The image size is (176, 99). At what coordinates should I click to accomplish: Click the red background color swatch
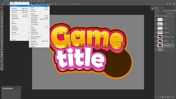pyautogui.click(x=2, y=64)
